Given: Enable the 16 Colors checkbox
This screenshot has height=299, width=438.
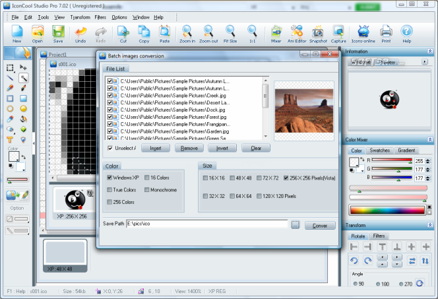Looking at the screenshot, I should pos(147,178).
